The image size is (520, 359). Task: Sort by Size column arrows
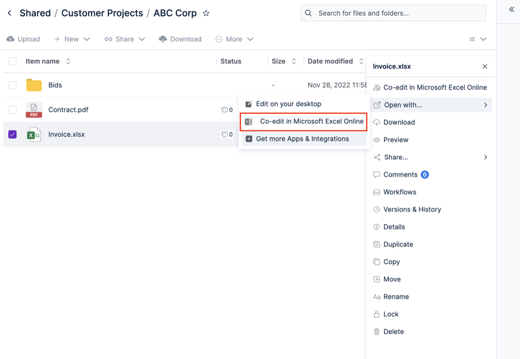click(x=294, y=61)
